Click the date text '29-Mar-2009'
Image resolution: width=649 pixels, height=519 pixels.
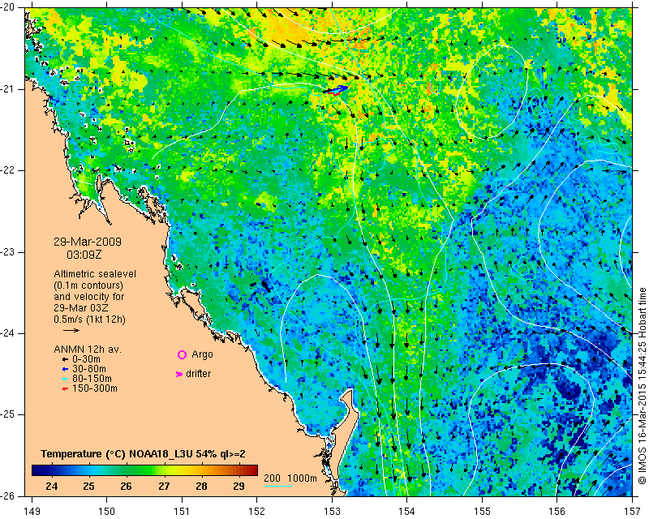pos(88,242)
